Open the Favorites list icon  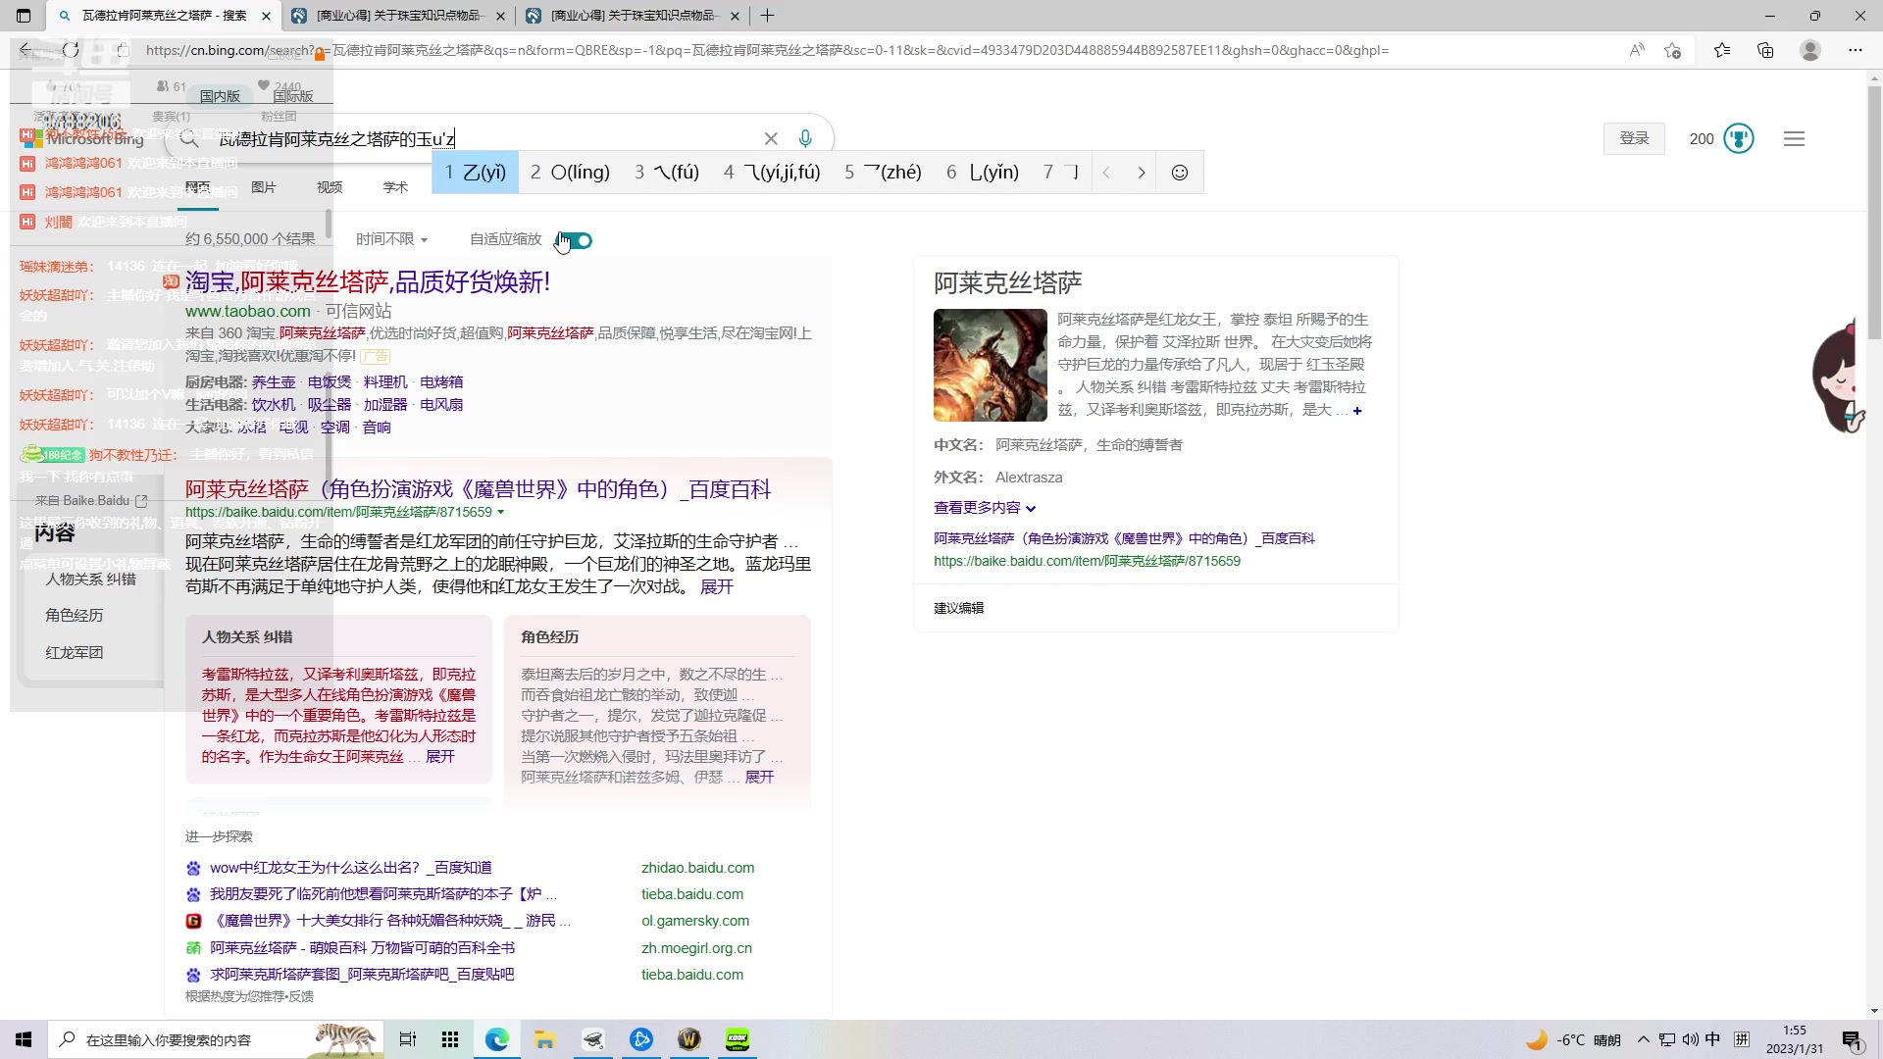[x=1722, y=50]
